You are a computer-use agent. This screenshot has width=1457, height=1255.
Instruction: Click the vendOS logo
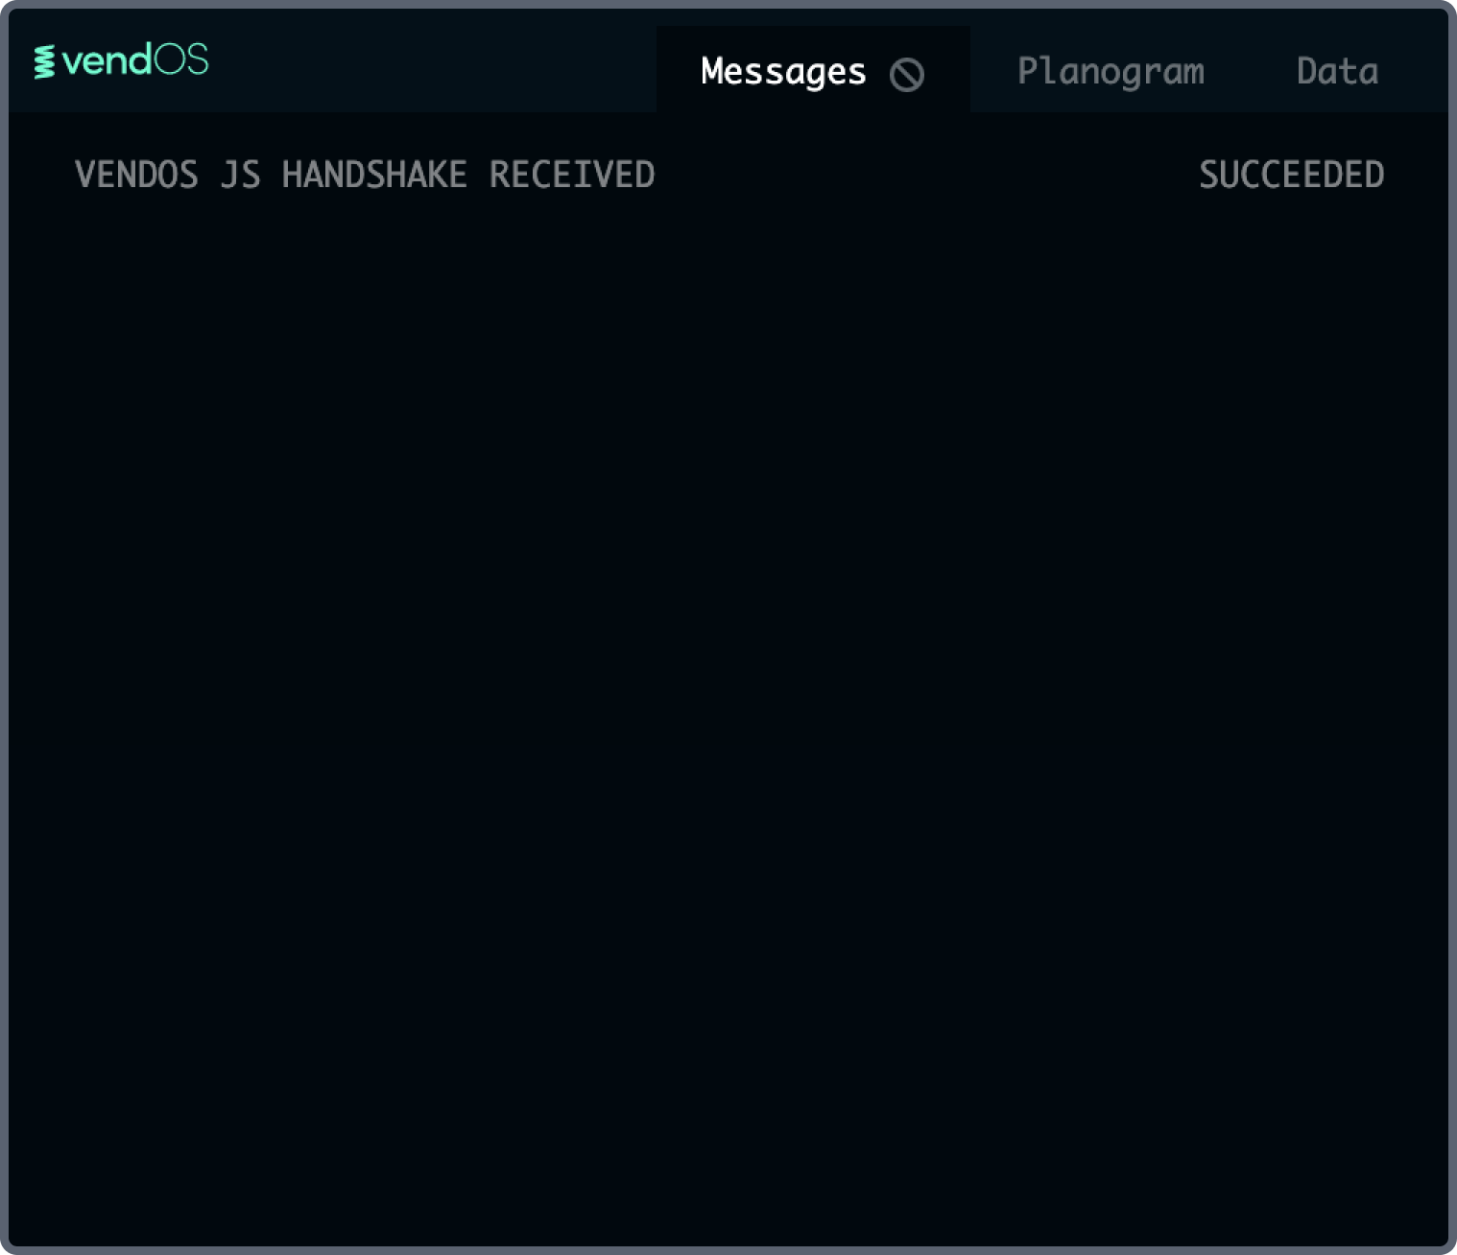tap(121, 60)
